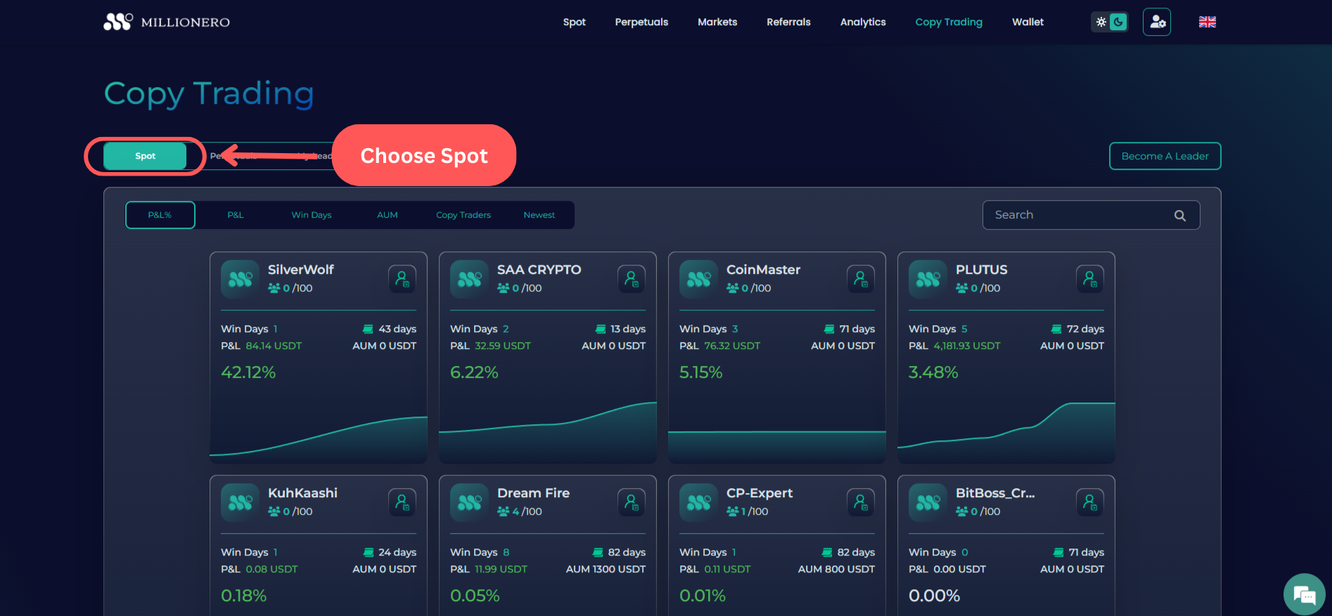Sort traders by Win Days

click(x=312, y=215)
